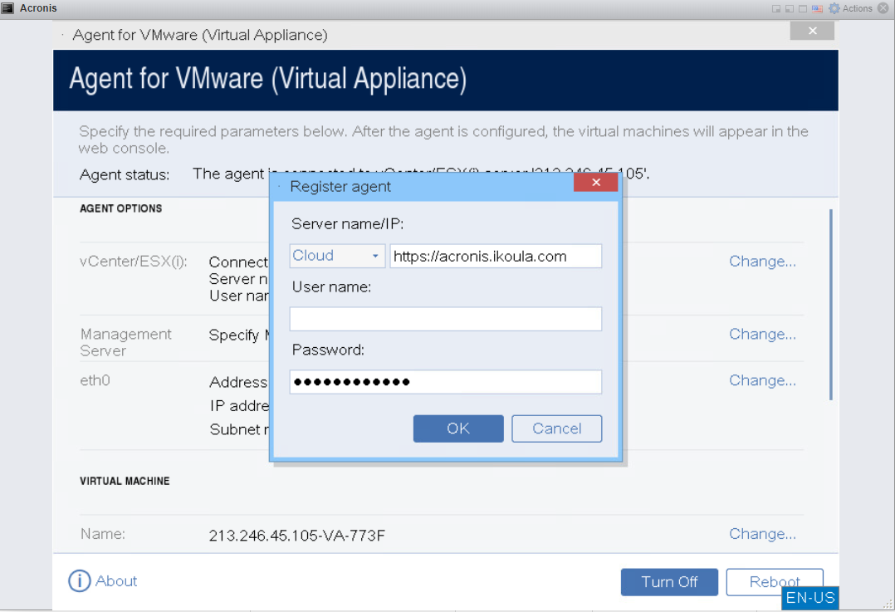The image size is (895, 612).
Task: Click the round X icon beside Actions
Action: pyautogui.click(x=883, y=8)
